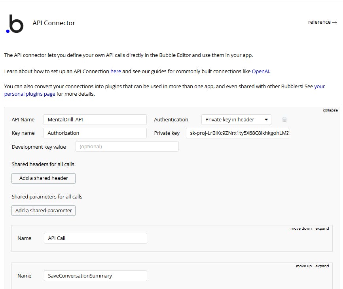
Task: Expand the API Call section
Action: (322, 229)
